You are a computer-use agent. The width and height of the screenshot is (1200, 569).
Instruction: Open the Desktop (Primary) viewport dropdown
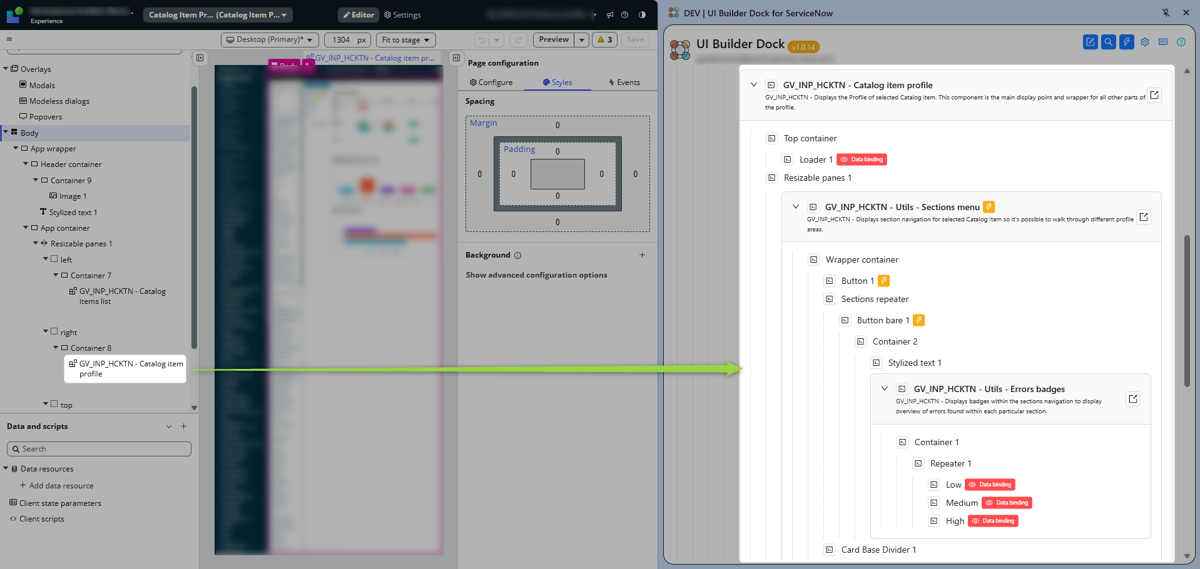pyautogui.click(x=270, y=40)
